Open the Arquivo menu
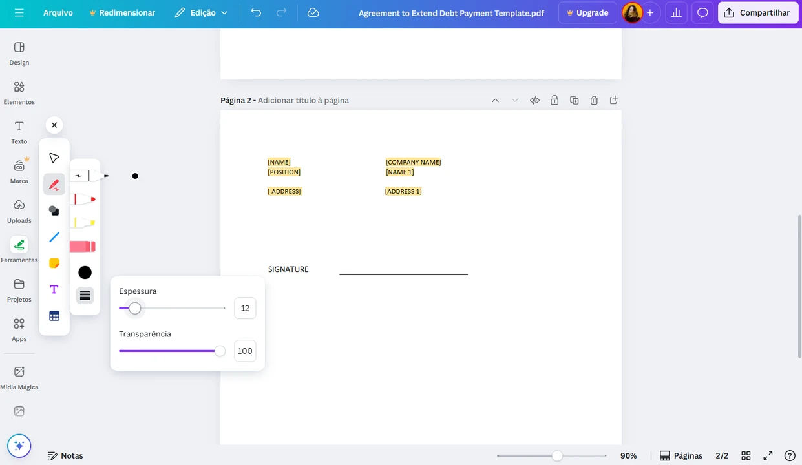The height and width of the screenshot is (465, 802). click(58, 13)
